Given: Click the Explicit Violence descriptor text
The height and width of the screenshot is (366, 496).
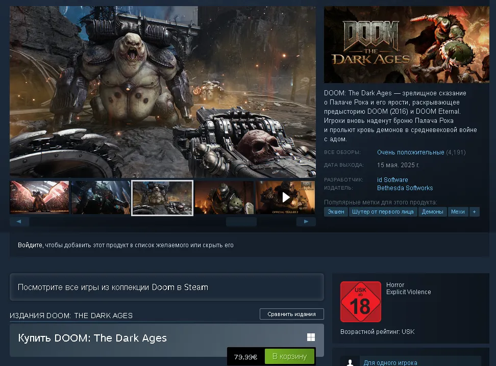Looking at the screenshot, I should click(408, 292).
